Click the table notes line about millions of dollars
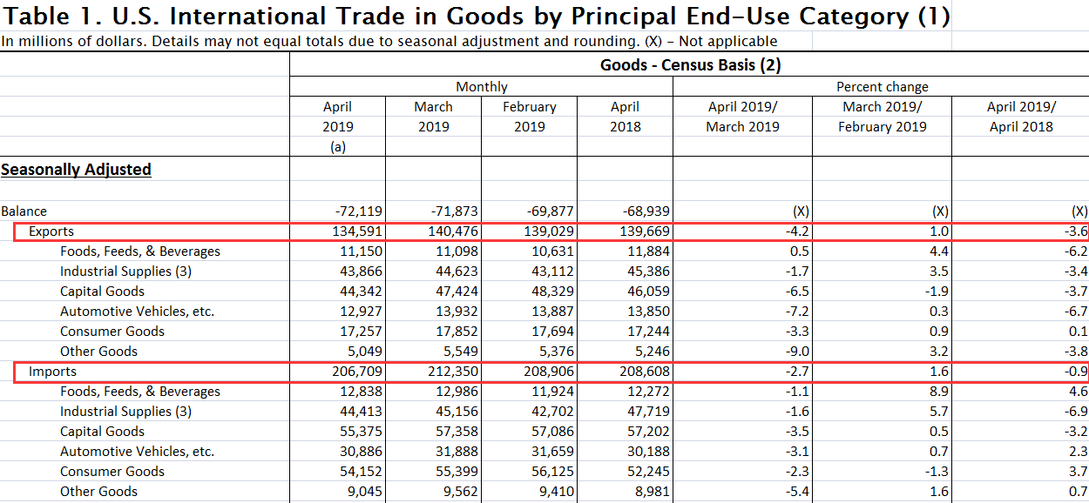The image size is (1089, 503). coord(389,41)
